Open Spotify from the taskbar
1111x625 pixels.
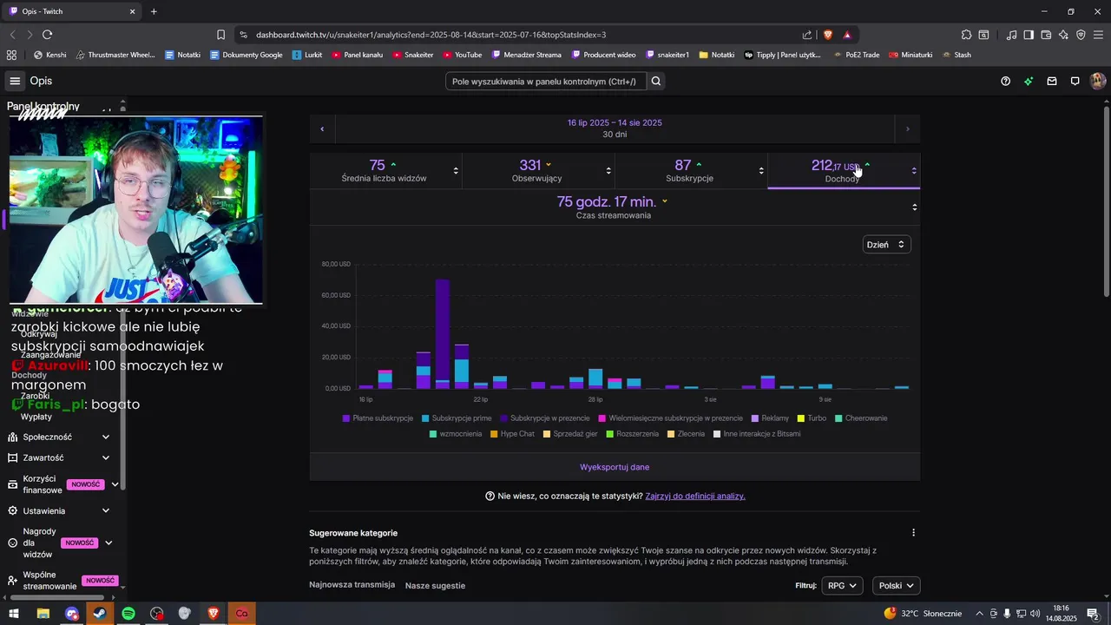tap(128, 614)
